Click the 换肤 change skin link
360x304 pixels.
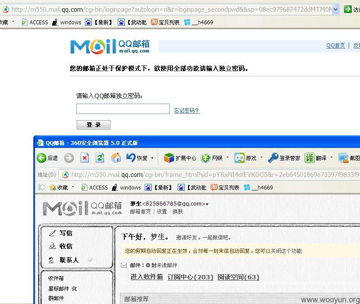(x=178, y=211)
